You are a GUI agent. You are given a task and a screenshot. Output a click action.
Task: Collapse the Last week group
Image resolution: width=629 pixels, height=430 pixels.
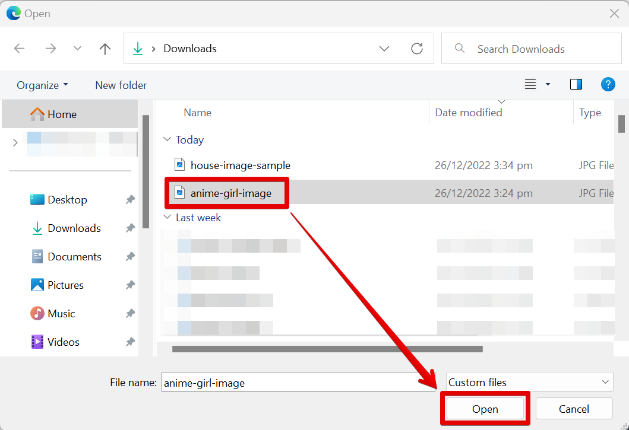pyautogui.click(x=167, y=218)
